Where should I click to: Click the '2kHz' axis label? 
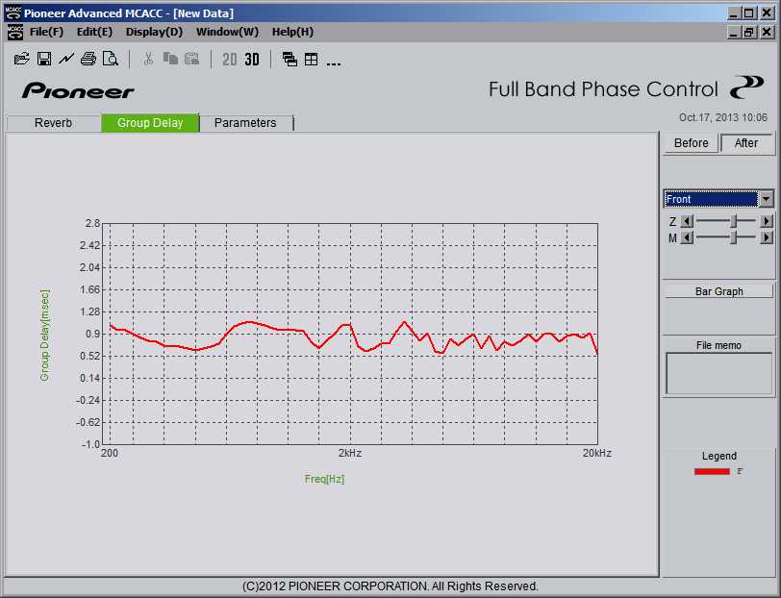tap(350, 453)
